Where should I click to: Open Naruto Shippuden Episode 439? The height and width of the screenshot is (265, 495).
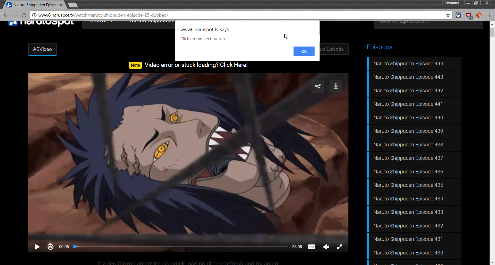[x=414, y=131]
